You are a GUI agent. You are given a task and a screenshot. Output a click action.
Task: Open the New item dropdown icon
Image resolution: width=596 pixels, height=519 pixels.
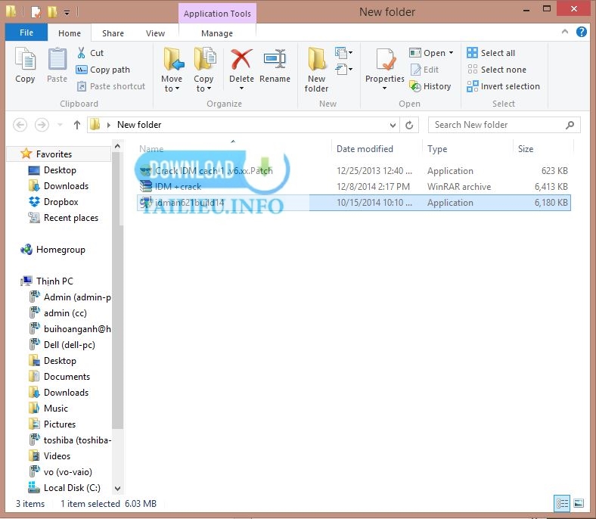click(x=343, y=53)
